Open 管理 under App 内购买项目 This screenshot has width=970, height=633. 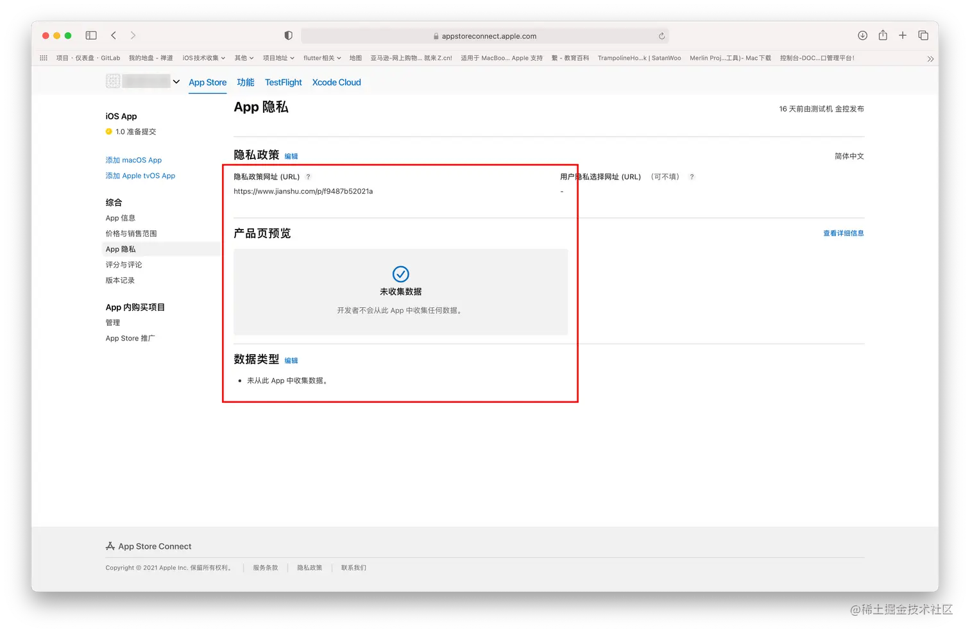pyautogui.click(x=113, y=323)
